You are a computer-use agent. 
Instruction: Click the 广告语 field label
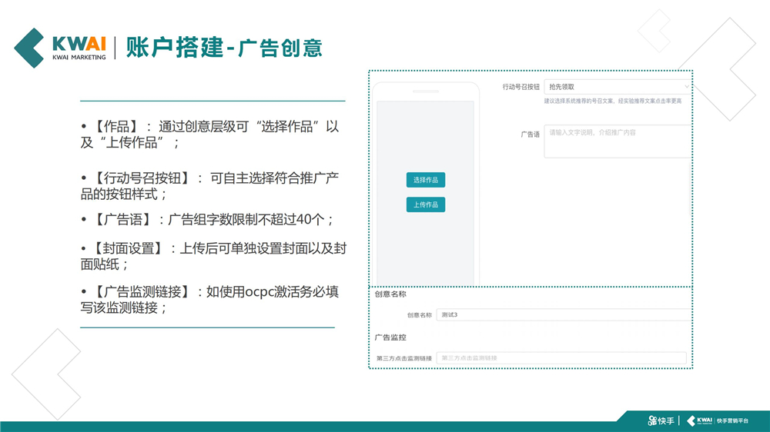pos(530,134)
